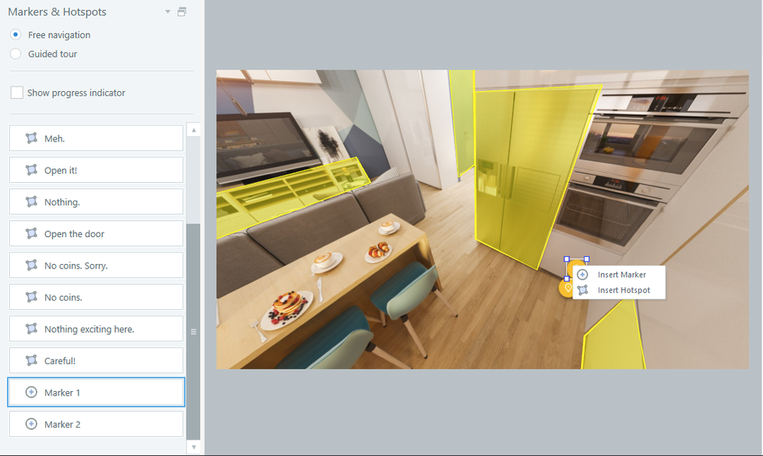The width and height of the screenshot is (763, 456).
Task: Open the Markers & Hotspots panel dropdown arrow
Action: (x=168, y=11)
